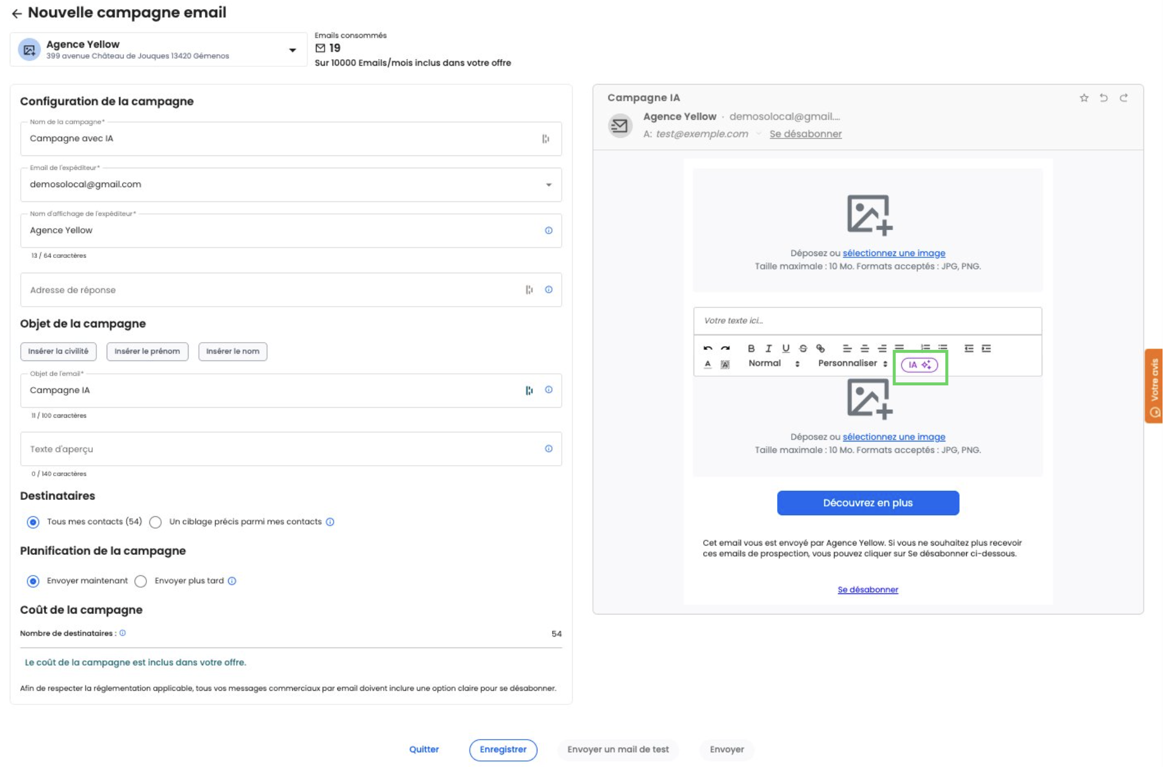Choose Un ciblage précis parmi mes contacts
Viewport: 1165px width, 767px height.
156,523
